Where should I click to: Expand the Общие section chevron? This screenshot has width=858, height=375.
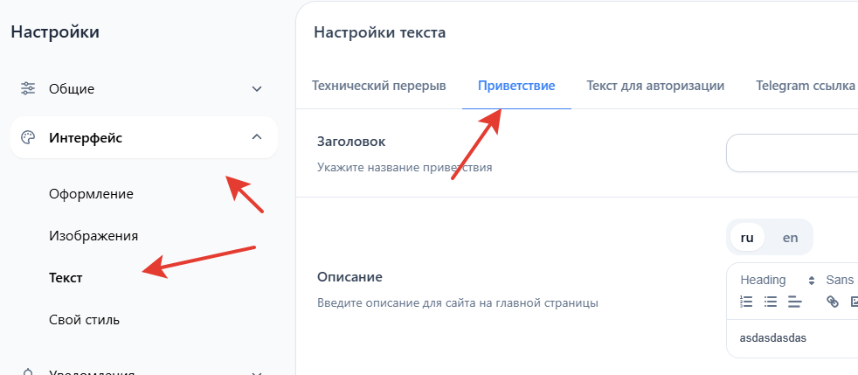click(257, 88)
